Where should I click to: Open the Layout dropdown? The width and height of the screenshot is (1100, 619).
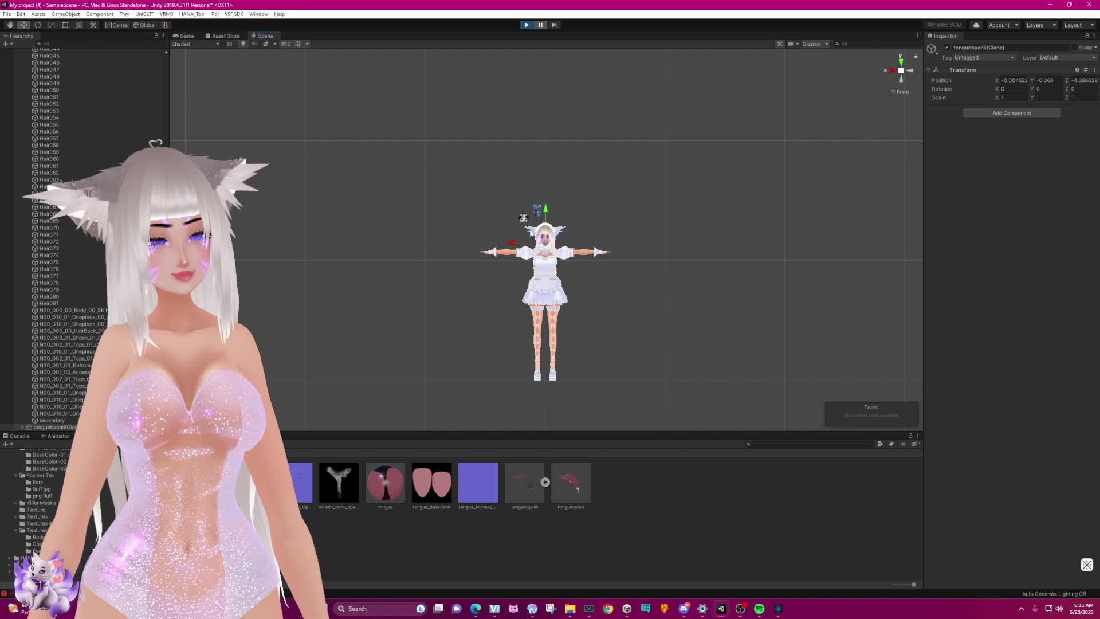tap(1078, 25)
